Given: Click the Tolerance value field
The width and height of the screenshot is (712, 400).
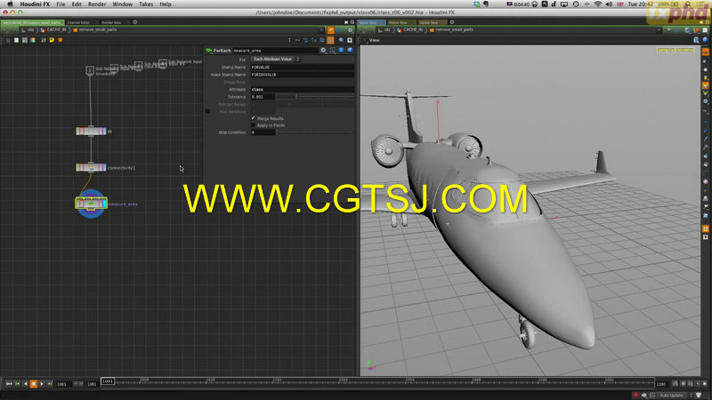Looking at the screenshot, I should [263, 97].
